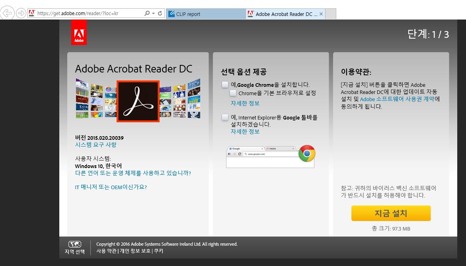466x266 pixels.
Task: Click the Chrome logo in browser preview
Action: tap(307, 154)
